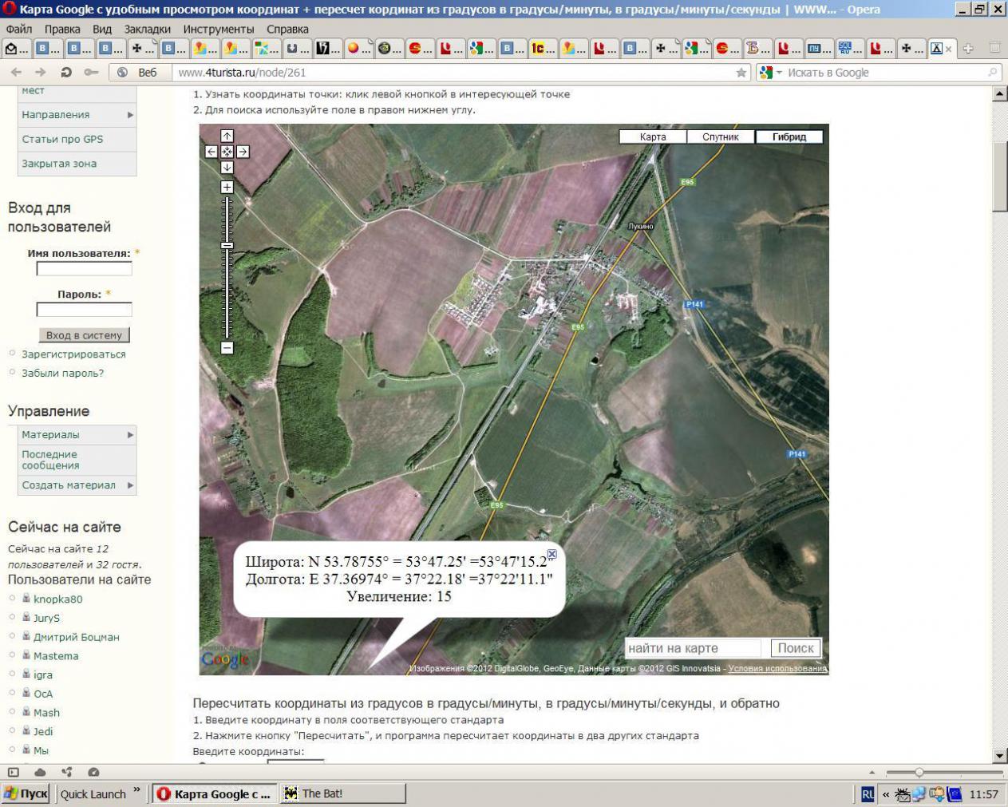Open the Последние сообщения link
1008x807 pixels.
pos(50,460)
